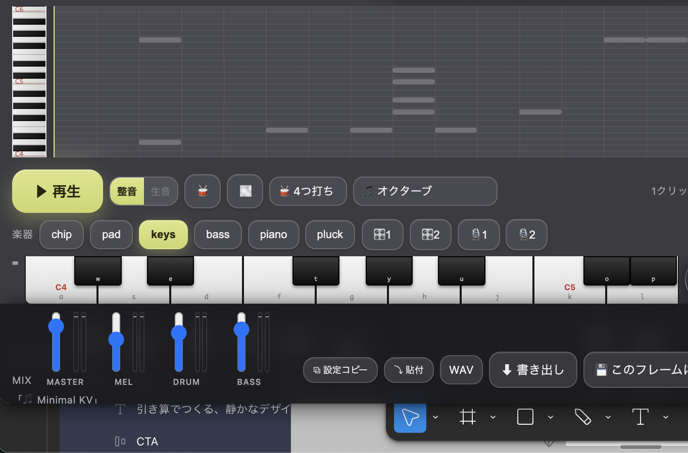Select the 引き算でつくる text layer row

(175, 409)
